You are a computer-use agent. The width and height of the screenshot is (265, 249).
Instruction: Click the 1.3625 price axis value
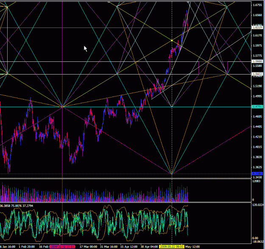click(x=257, y=167)
